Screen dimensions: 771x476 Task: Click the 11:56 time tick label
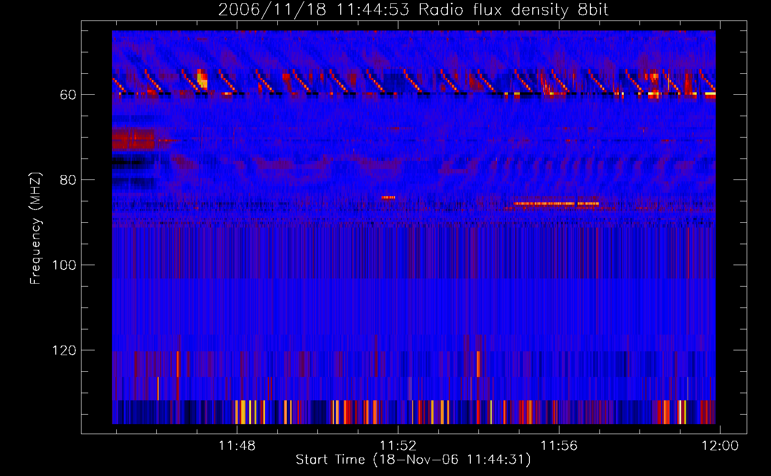(x=558, y=446)
